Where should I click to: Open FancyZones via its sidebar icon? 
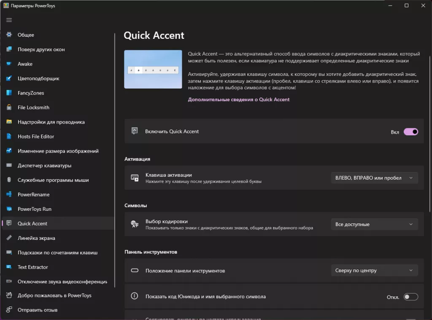9,93
